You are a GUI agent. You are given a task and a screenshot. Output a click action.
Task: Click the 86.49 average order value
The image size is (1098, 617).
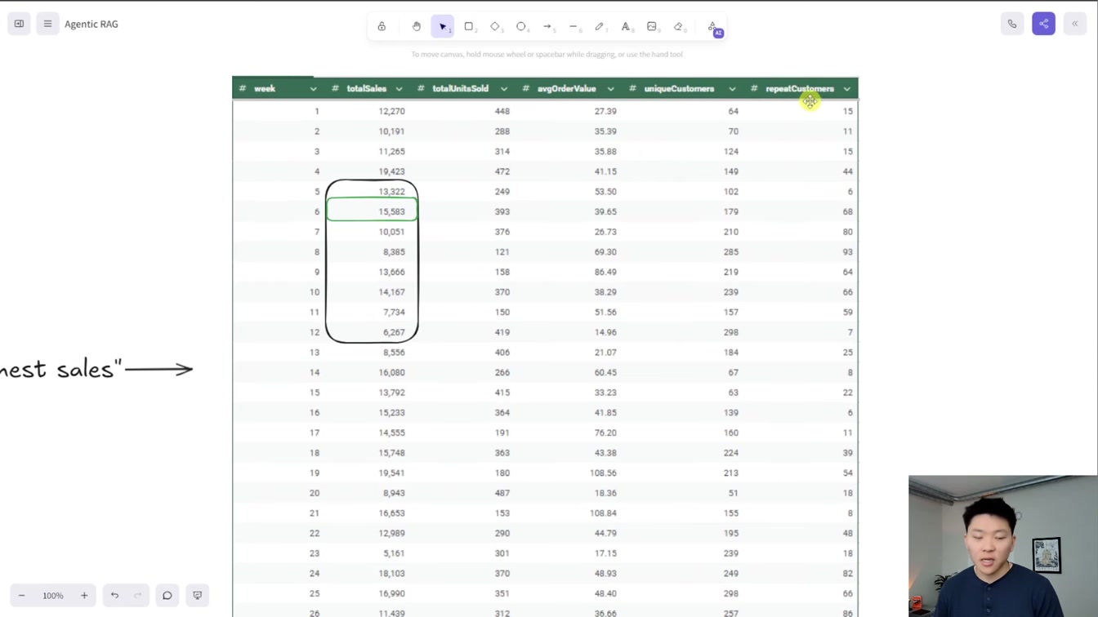(x=605, y=272)
